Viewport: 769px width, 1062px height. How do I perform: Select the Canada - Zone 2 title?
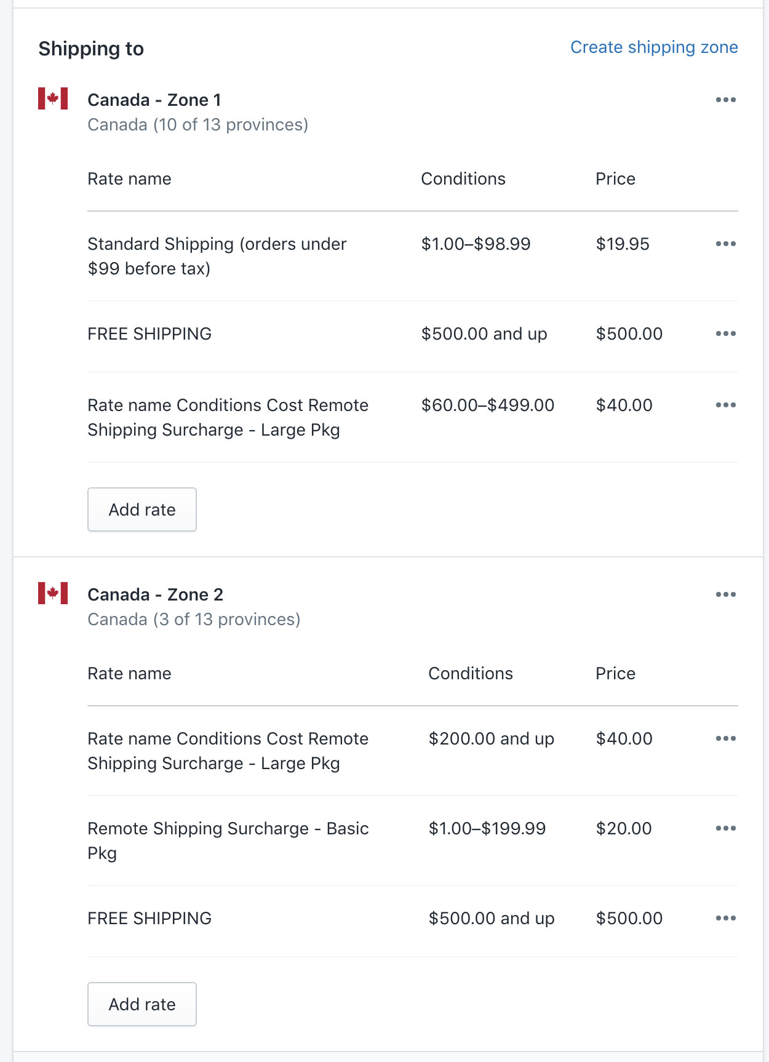(156, 594)
